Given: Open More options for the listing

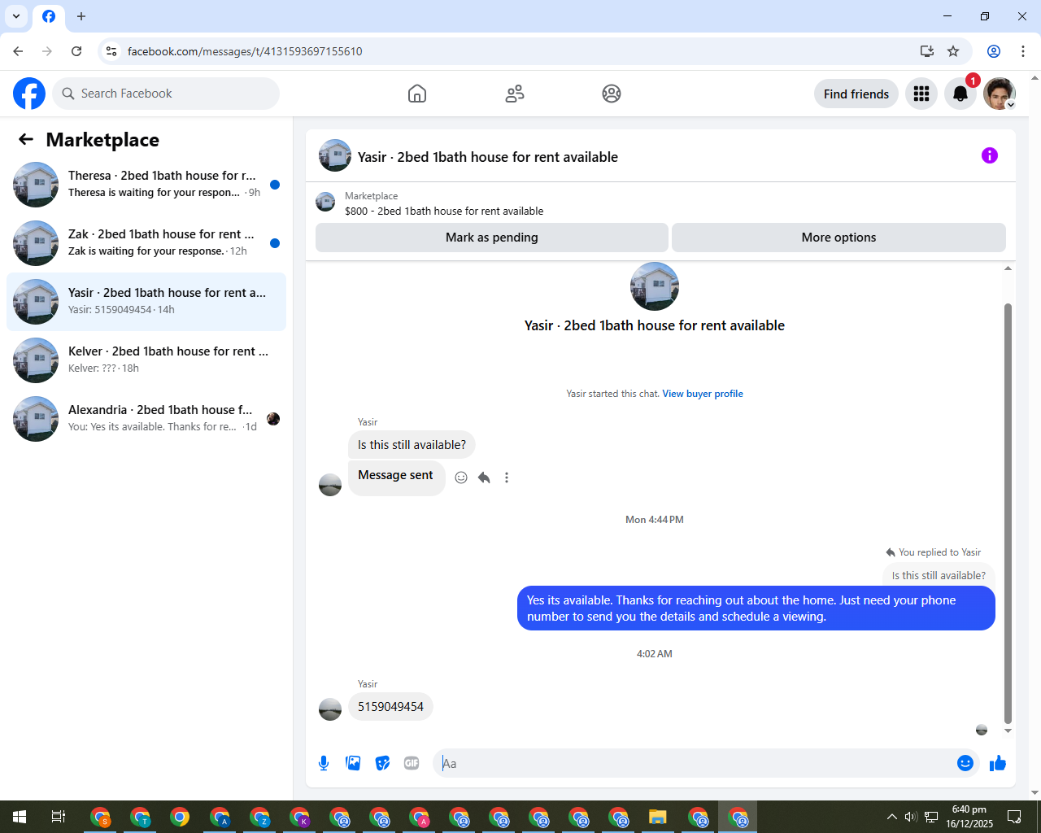Looking at the screenshot, I should coord(838,238).
